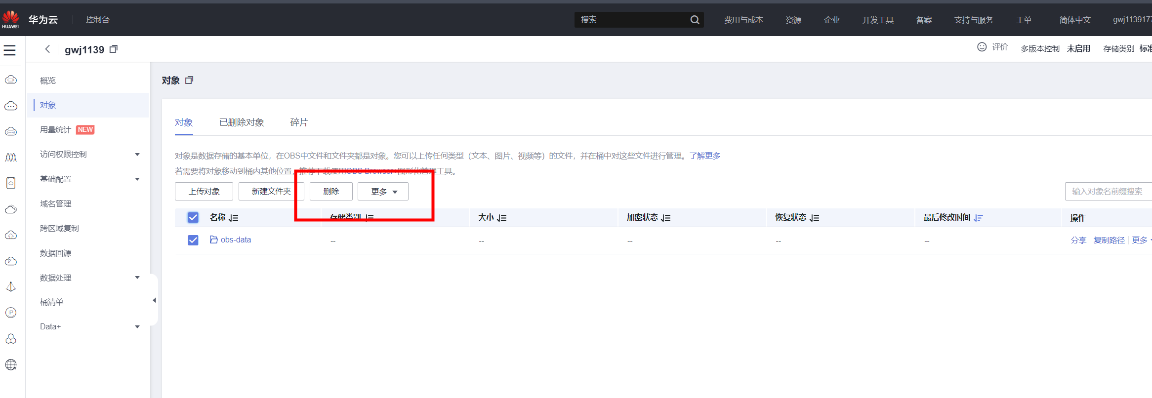Open 企业 in top navigation
This screenshot has width=1152, height=398.
tap(832, 20)
